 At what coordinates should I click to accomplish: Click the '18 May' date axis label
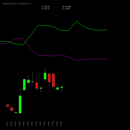(x=44, y=123)
